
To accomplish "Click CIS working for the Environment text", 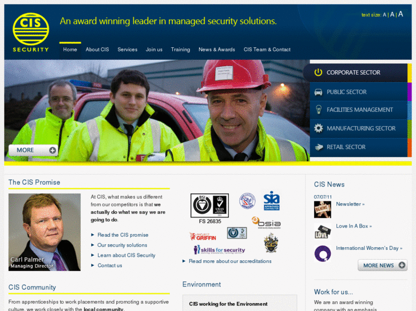I will (228, 304).
